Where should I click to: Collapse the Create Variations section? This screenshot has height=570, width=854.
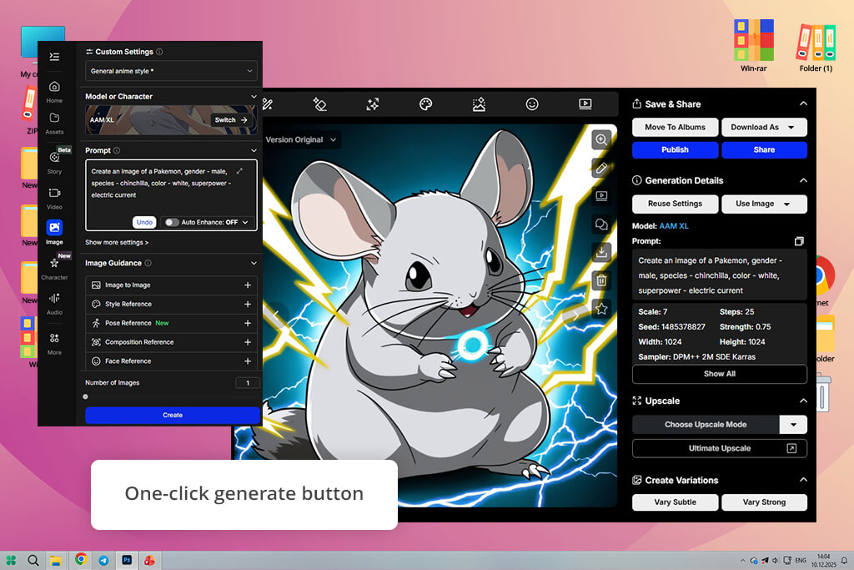pyautogui.click(x=803, y=480)
